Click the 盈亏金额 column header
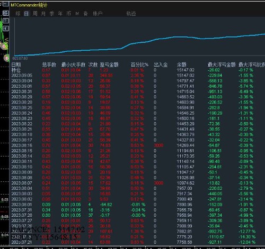This screenshot has height=249, width=265. (109, 64)
